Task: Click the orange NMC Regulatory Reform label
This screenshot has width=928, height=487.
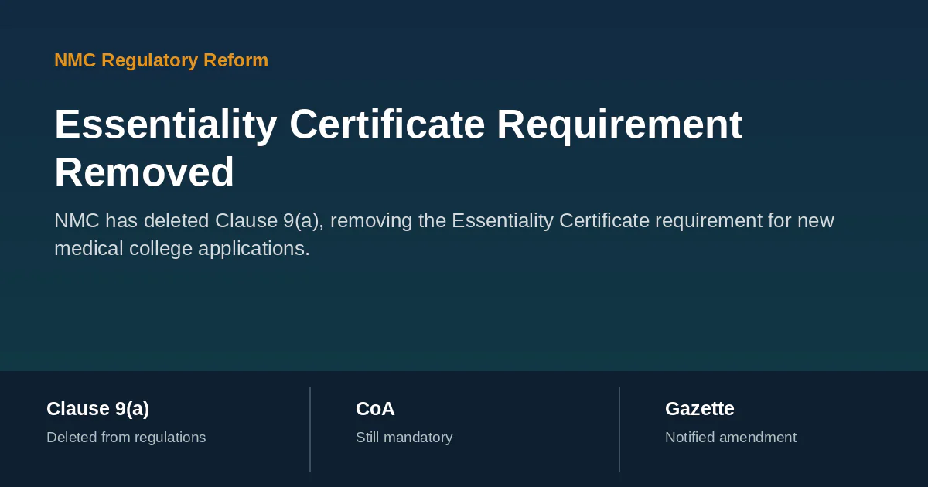Action: (161, 60)
